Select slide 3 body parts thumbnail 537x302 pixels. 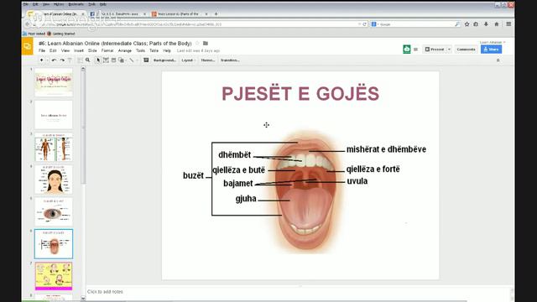[54, 147]
